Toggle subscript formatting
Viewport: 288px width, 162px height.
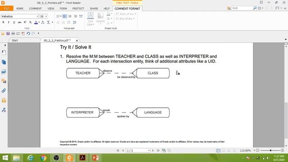31,22
